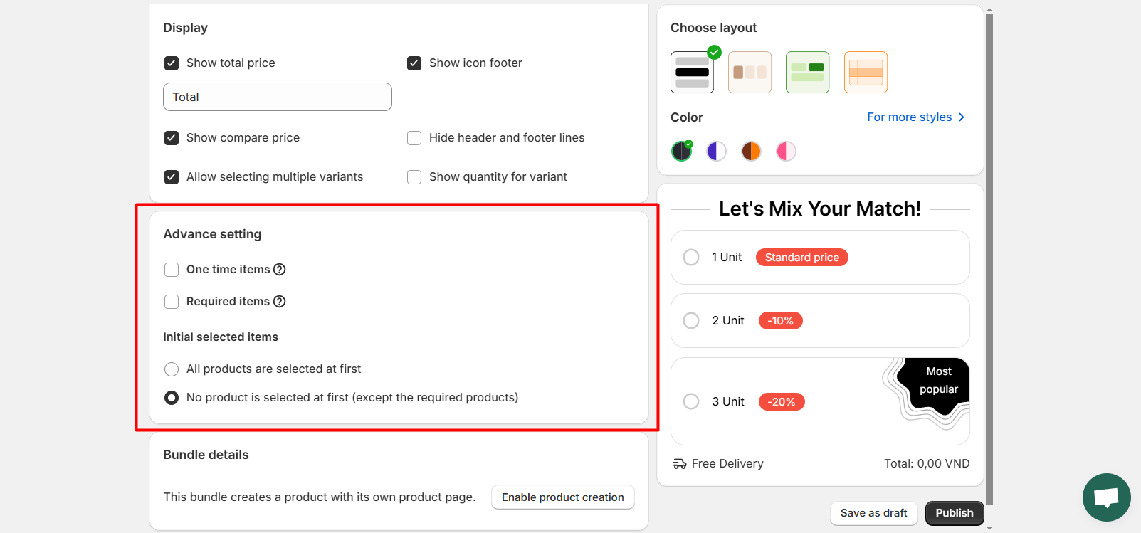Select All products are selected at first
The width and height of the screenshot is (1141, 533).
click(172, 369)
